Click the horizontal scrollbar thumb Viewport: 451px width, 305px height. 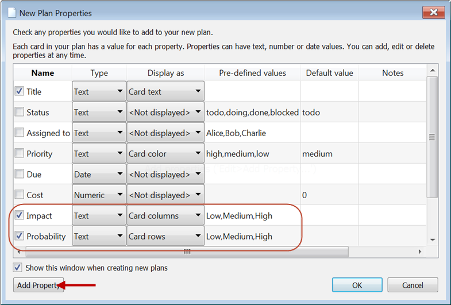click(187, 252)
